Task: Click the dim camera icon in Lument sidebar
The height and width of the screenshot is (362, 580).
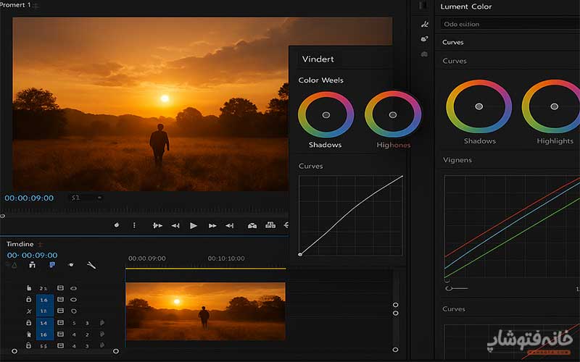Action: [424, 54]
